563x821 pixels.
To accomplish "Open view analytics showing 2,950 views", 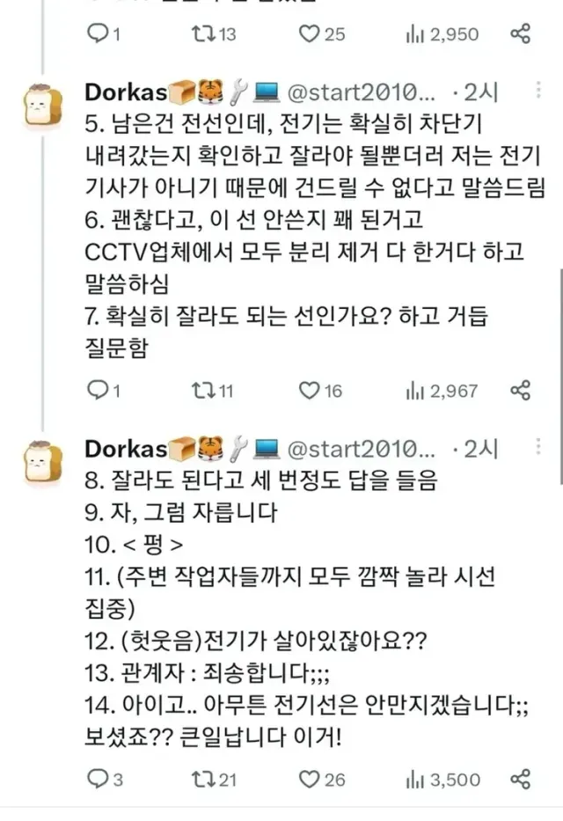I will click(414, 34).
